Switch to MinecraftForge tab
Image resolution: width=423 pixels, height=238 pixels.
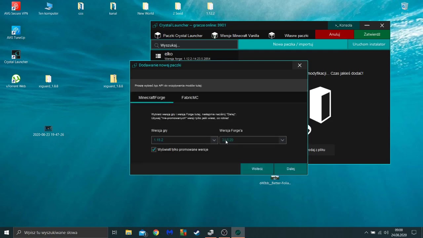click(x=152, y=98)
